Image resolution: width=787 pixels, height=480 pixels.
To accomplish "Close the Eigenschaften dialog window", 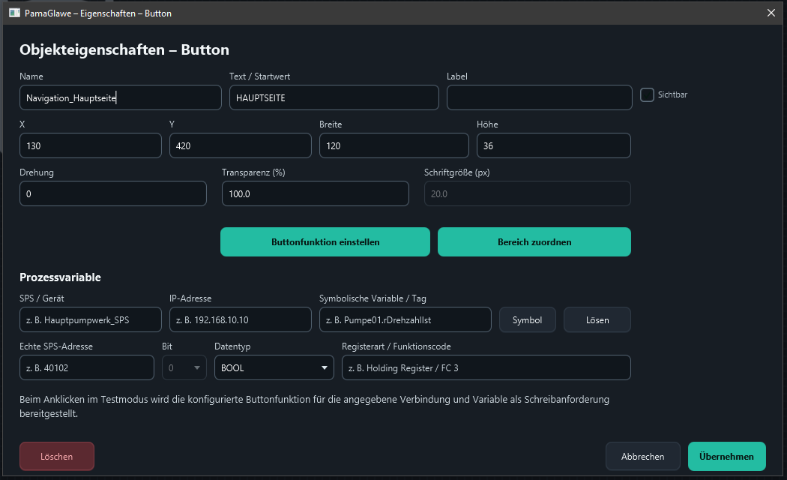I will click(x=771, y=13).
